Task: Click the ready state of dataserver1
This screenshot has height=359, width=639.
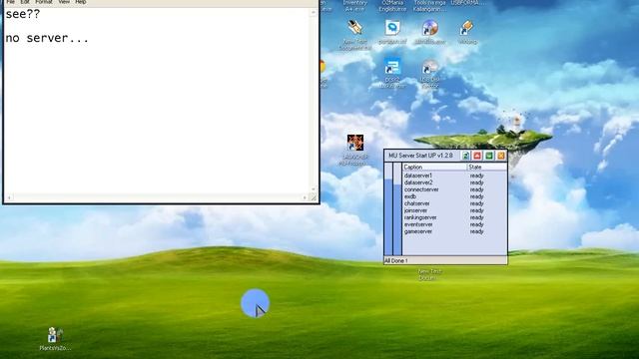Action: 476,176
